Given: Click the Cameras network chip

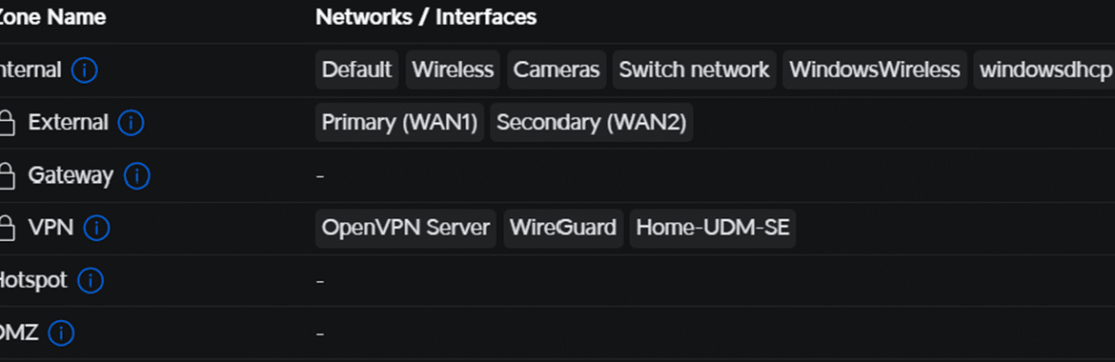Looking at the screenshot, I should [557, 70].
